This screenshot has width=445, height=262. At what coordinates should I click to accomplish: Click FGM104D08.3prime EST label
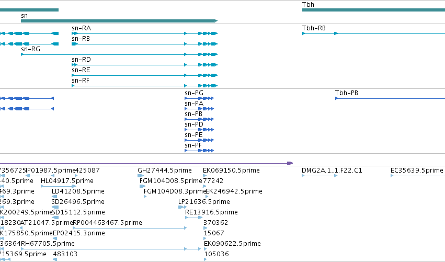click(175, 191)
